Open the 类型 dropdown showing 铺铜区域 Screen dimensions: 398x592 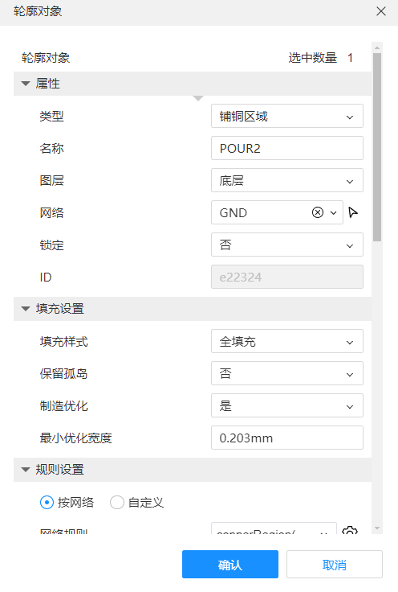coord(287,117)
